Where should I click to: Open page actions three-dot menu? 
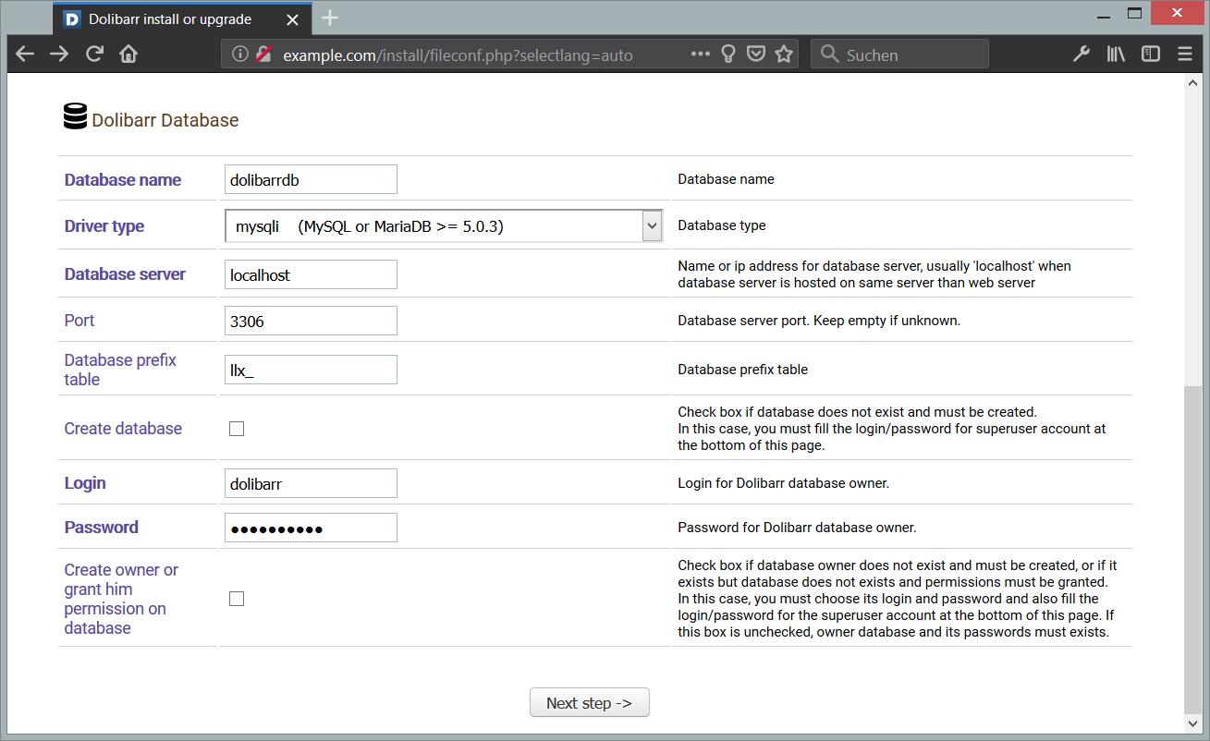tap(701, 54)
